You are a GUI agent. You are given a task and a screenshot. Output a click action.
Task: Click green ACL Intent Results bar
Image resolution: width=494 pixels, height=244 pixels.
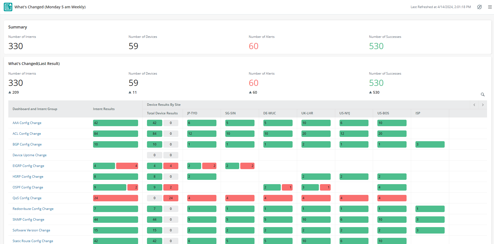(x=115, y=134)
